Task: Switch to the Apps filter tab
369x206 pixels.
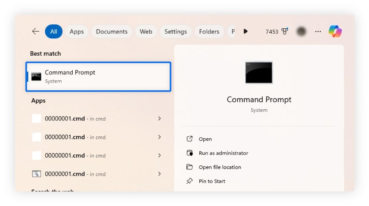Action: pos(77,31)
